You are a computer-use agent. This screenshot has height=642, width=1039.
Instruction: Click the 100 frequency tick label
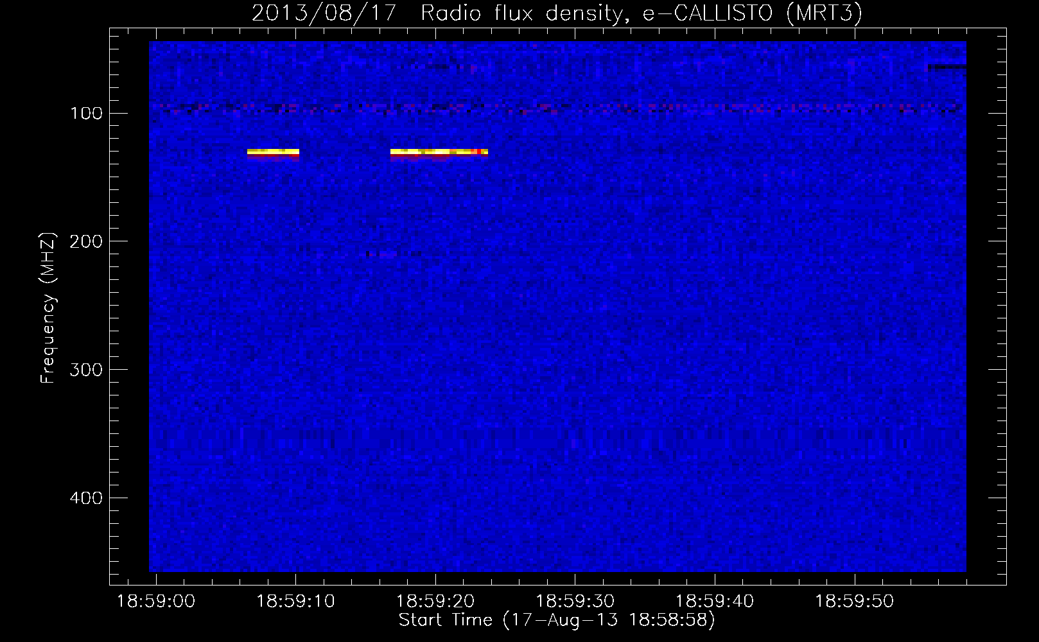(x=87, y=114)
